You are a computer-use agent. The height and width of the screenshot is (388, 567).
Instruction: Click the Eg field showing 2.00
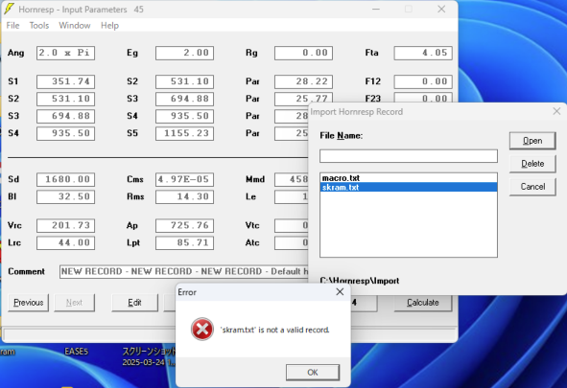pyautogui.click(x=184, y=53)
